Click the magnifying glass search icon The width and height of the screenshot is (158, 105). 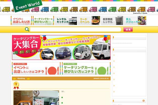point(27,29)
